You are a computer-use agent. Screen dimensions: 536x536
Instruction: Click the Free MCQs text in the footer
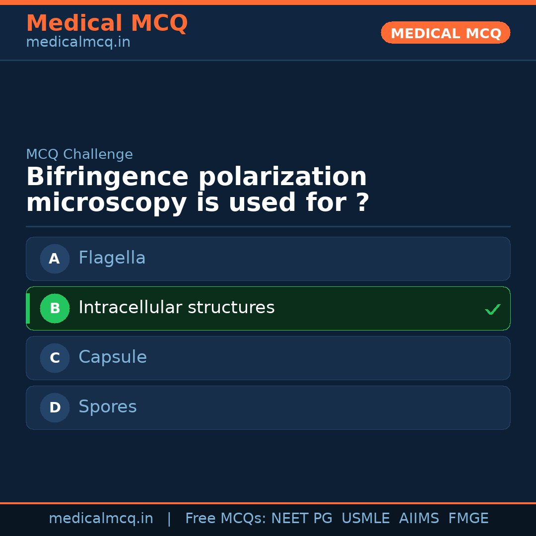pos(225,519)
